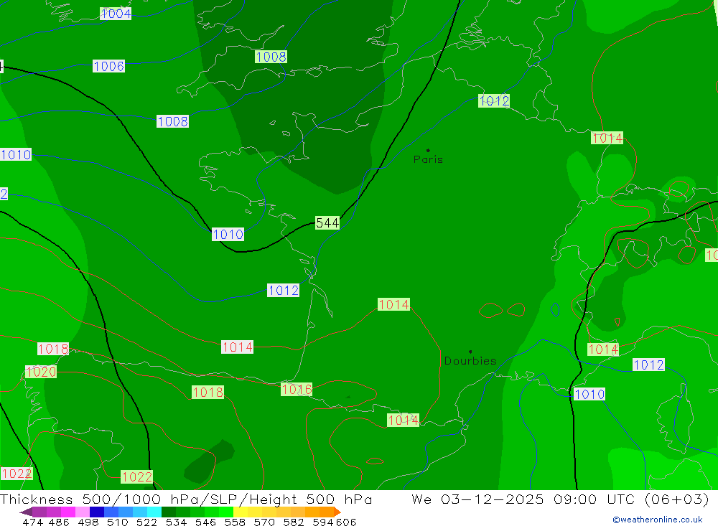
Task: Click the 582 legend value
Action: coord(294,522)
